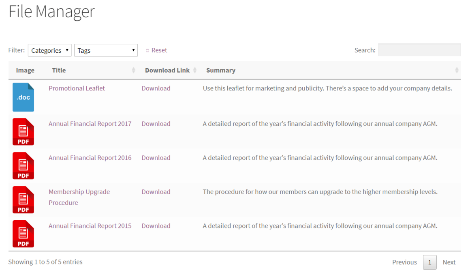The width and height of the screenshot is (470, 275).
Task: Click the Reset filter link
Action: point(159,50)
